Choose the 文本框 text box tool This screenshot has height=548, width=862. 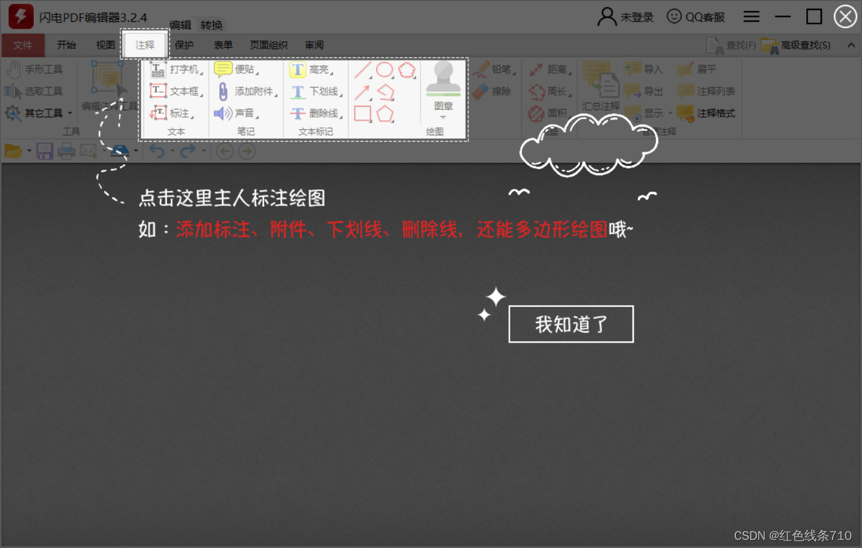click(x=176, y=91)
